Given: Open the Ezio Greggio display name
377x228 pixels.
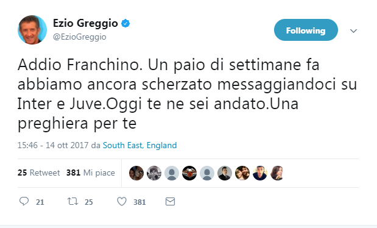Looking at the screenshot, I should pyautogui.click(x=85, y=23).
